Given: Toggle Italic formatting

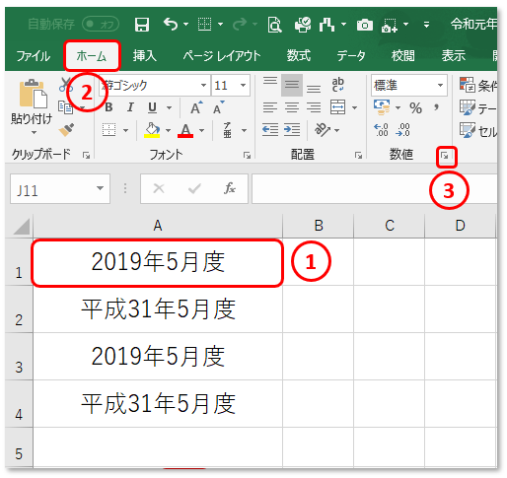Looking at the screenshot, I should click(x=130, y=107).
